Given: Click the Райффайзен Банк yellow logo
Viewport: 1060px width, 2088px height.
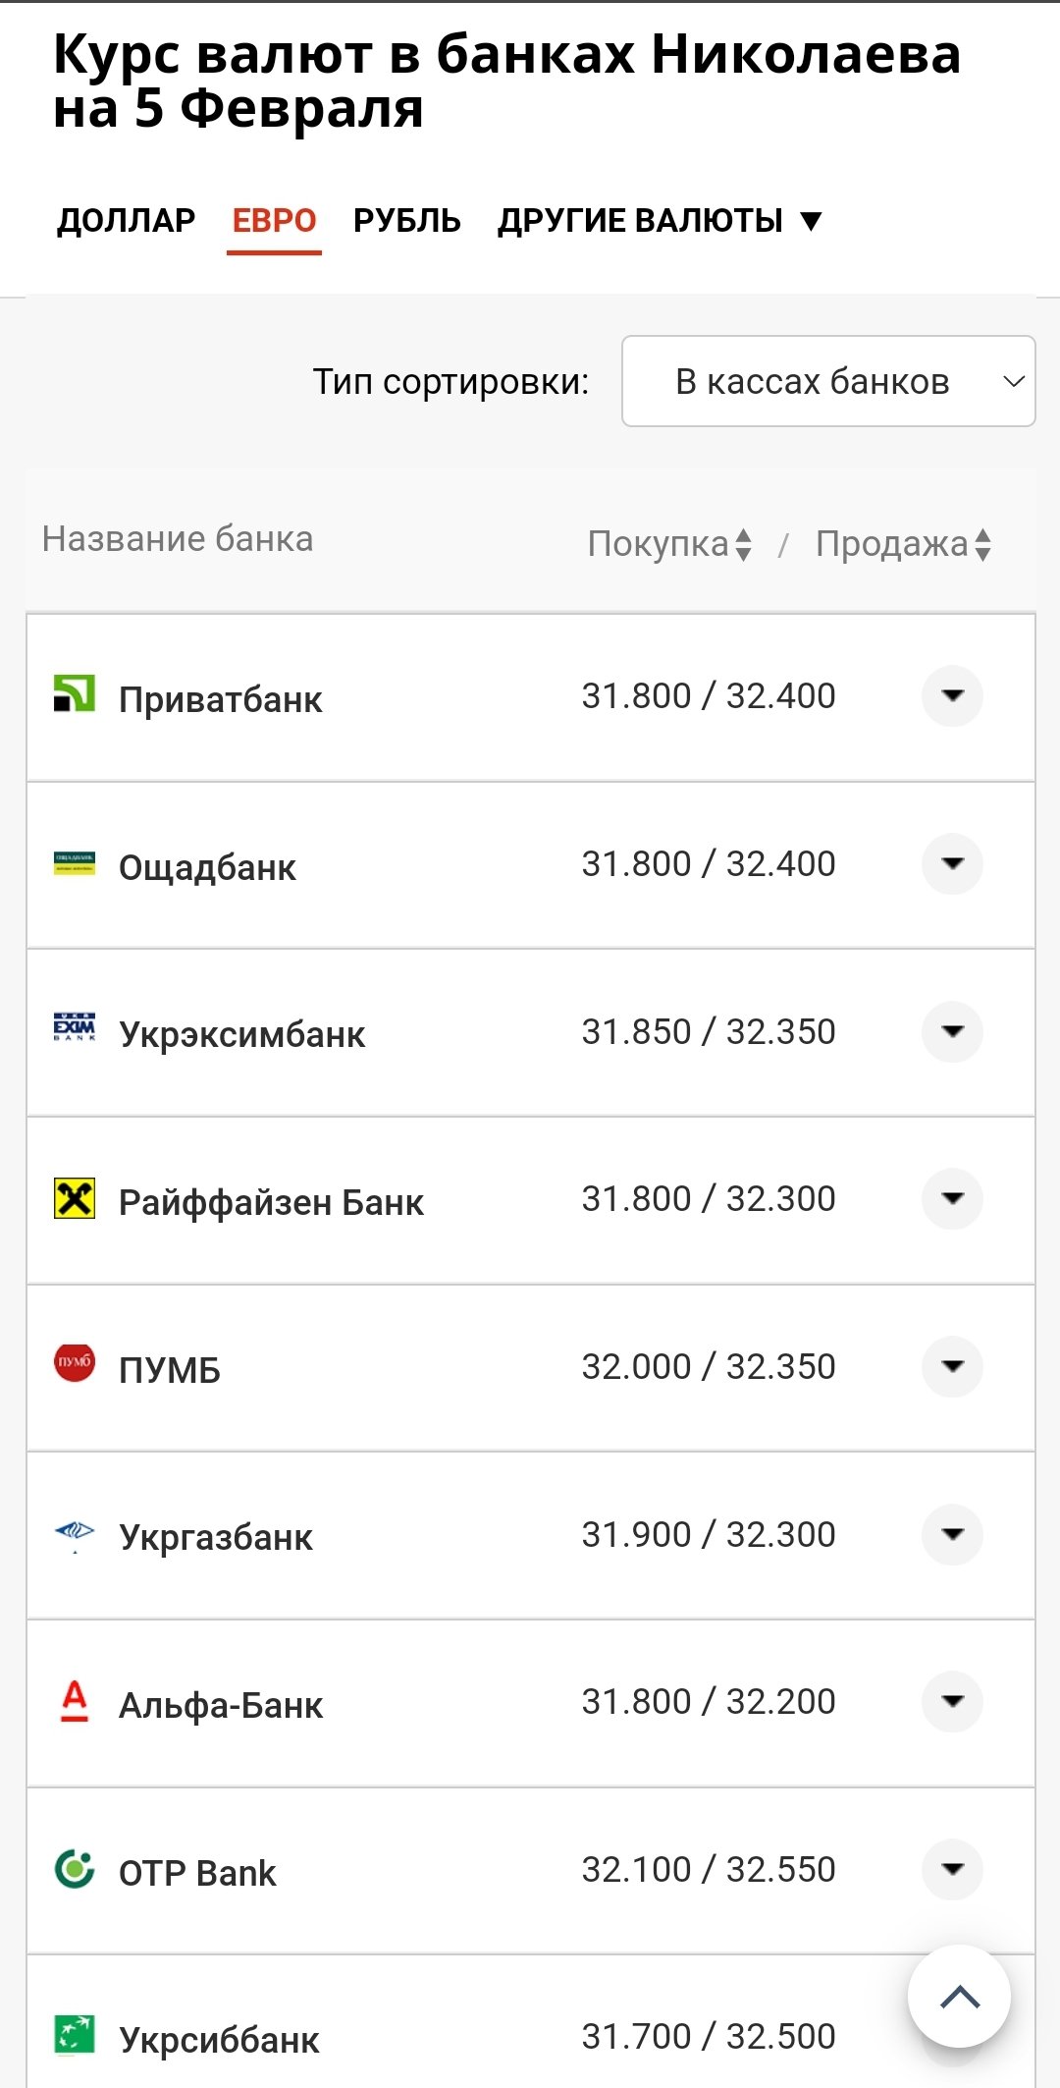Looking at the screenshot, I should coord(75,1198).
